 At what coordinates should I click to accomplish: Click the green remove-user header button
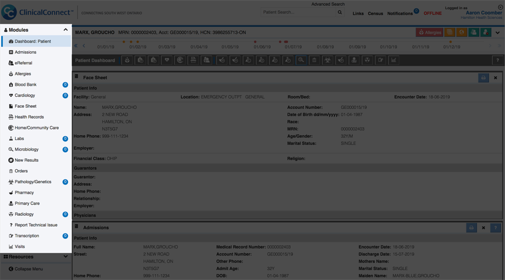486,32
